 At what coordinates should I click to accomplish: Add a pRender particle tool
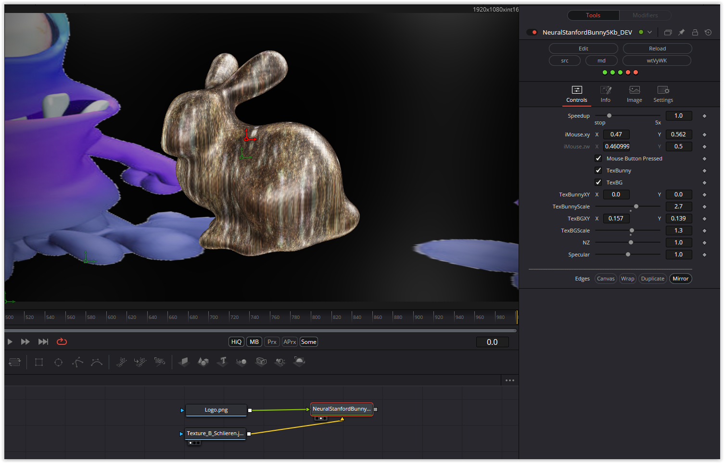coord(160,362)
